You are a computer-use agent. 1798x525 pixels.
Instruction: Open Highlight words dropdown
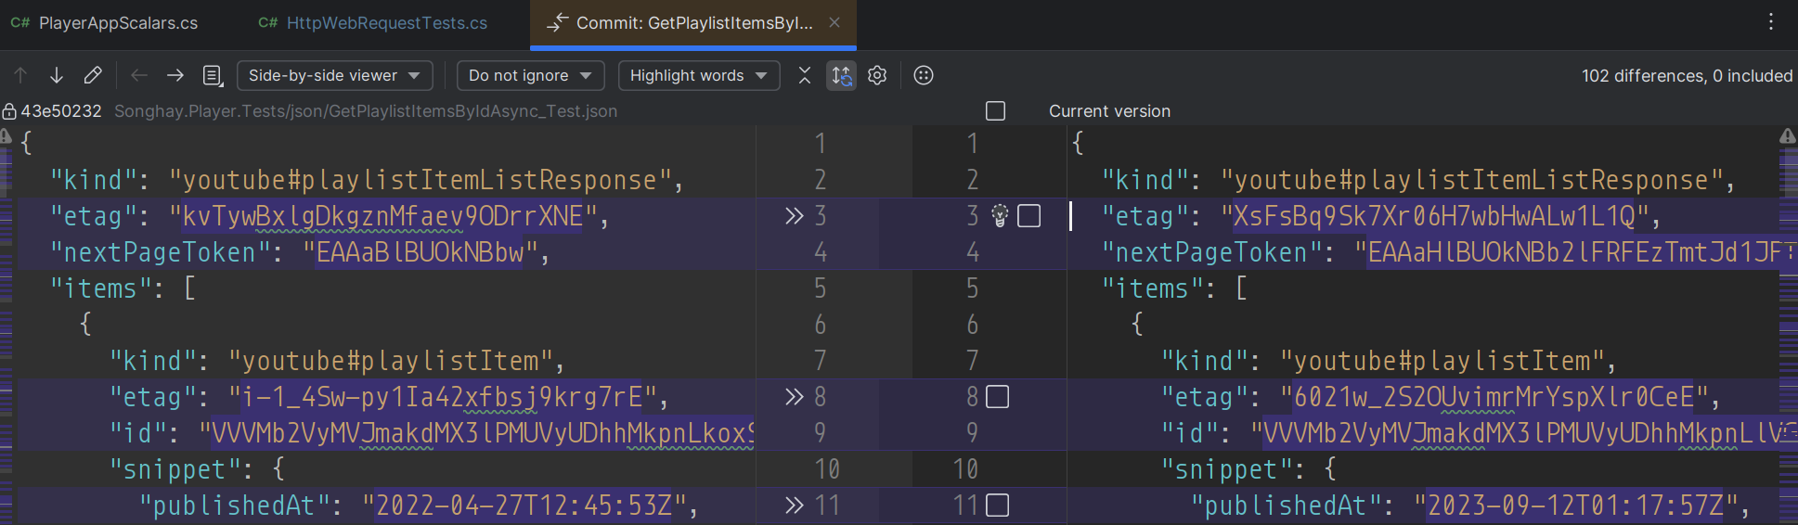pyautogui.click(x=699, y=75)
